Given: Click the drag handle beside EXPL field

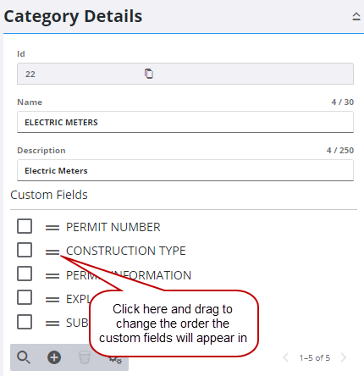Looking at the screenshot, I should point(52,299).
